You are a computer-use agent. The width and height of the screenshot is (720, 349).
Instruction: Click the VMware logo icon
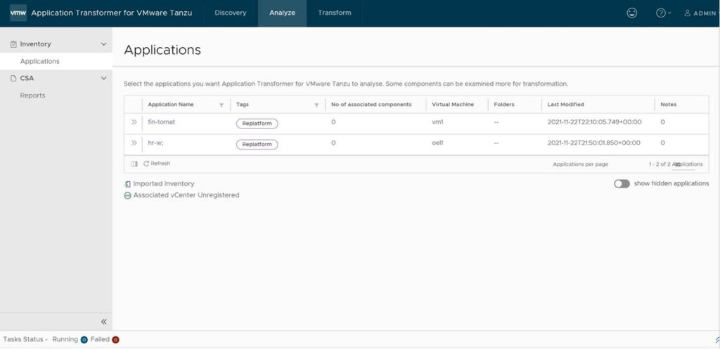[x=18, y=13]
